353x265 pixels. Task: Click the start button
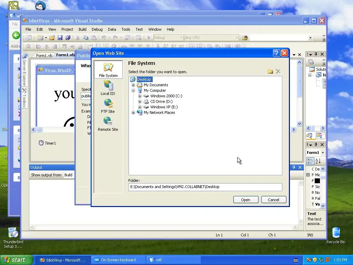tap(16, 260)
